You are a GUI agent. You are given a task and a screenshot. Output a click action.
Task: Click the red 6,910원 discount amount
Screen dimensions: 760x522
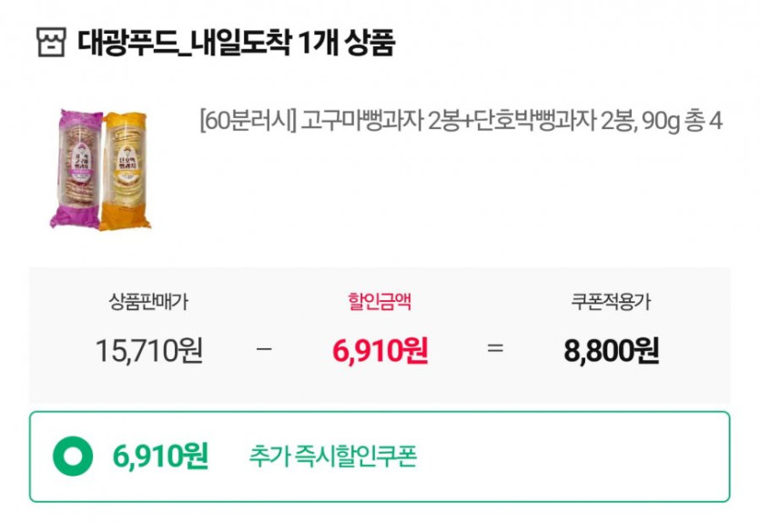[x=380, y=350]
